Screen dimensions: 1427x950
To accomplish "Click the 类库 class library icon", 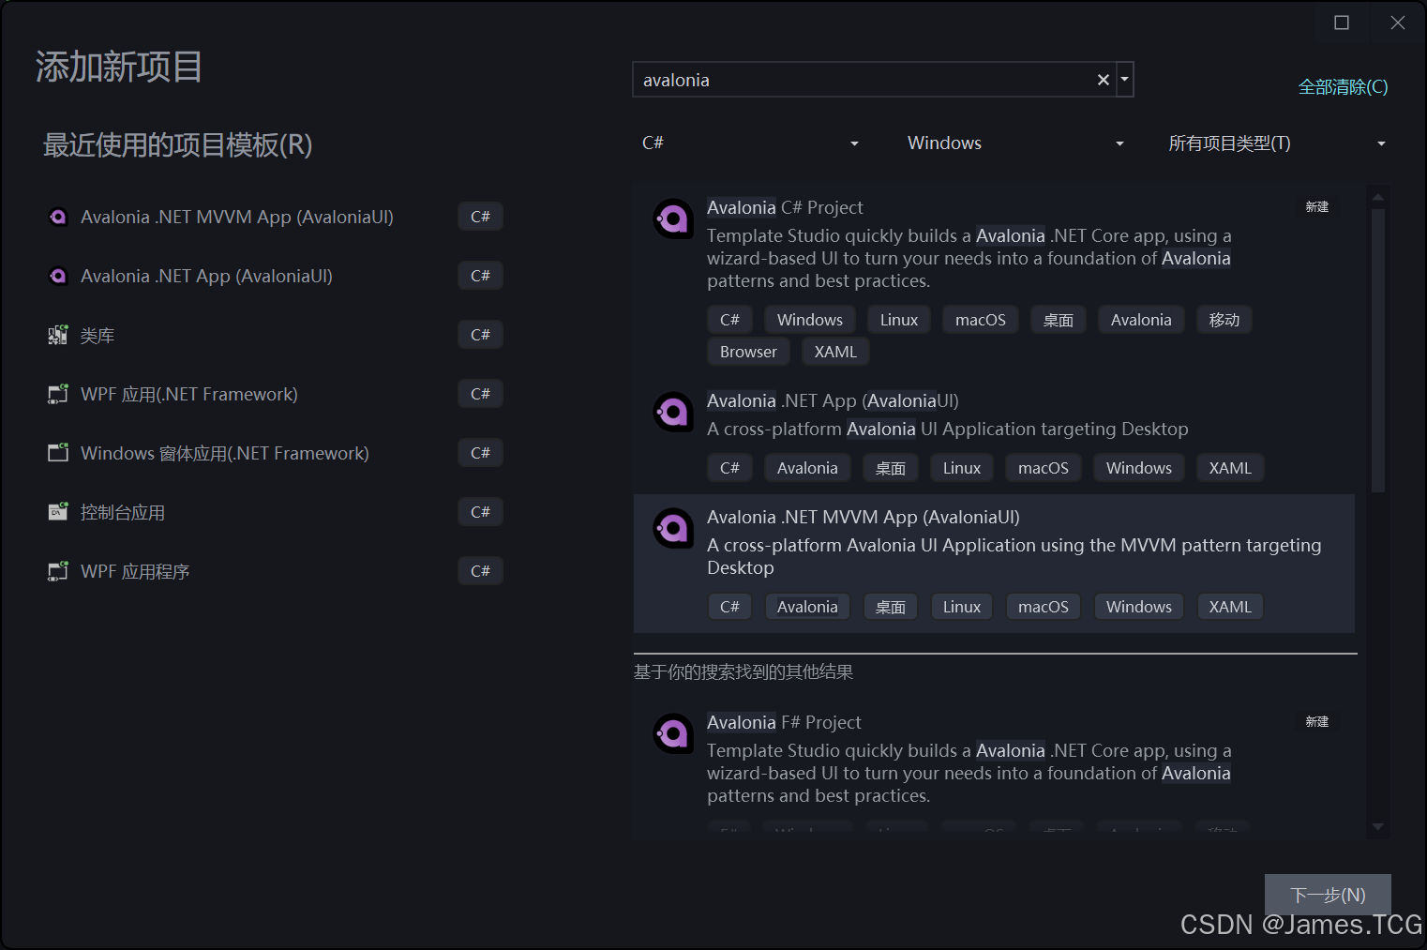I will pos(58,335).
